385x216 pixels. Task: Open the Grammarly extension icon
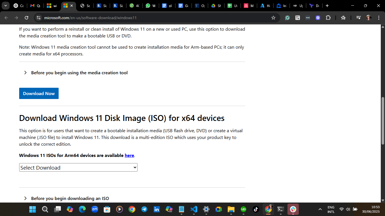pos(287,18)
